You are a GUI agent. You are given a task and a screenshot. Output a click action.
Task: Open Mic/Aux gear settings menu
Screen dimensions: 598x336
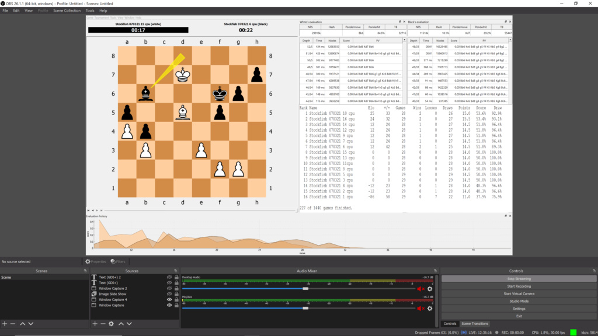pyautogui.click(x=430, y=308)
